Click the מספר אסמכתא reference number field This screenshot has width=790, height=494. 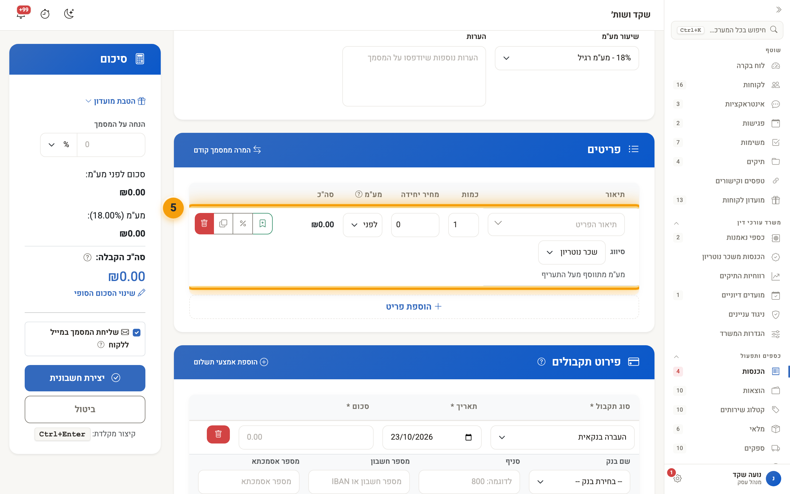[249, 482]
